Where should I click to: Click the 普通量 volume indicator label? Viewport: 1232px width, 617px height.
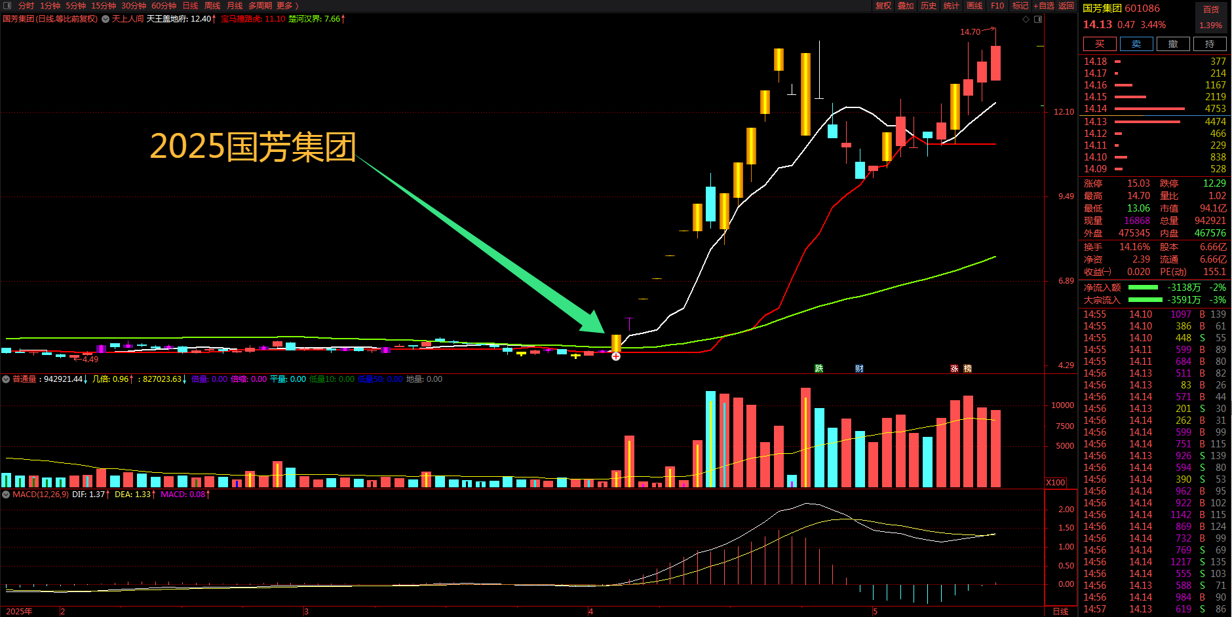(24, 379)
